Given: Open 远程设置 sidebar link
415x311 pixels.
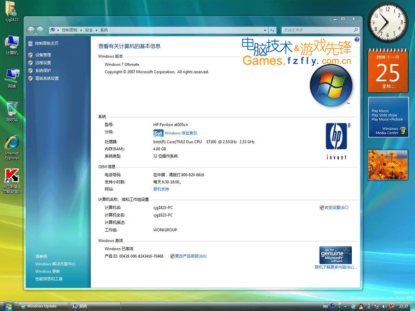Looking at the screenshot, I should [43, 63].
